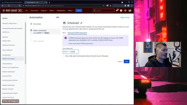The height and width of the screenshot is (105, 187).
Task: Open Look and feel in sidebar
Action: (x=7, y=76)
